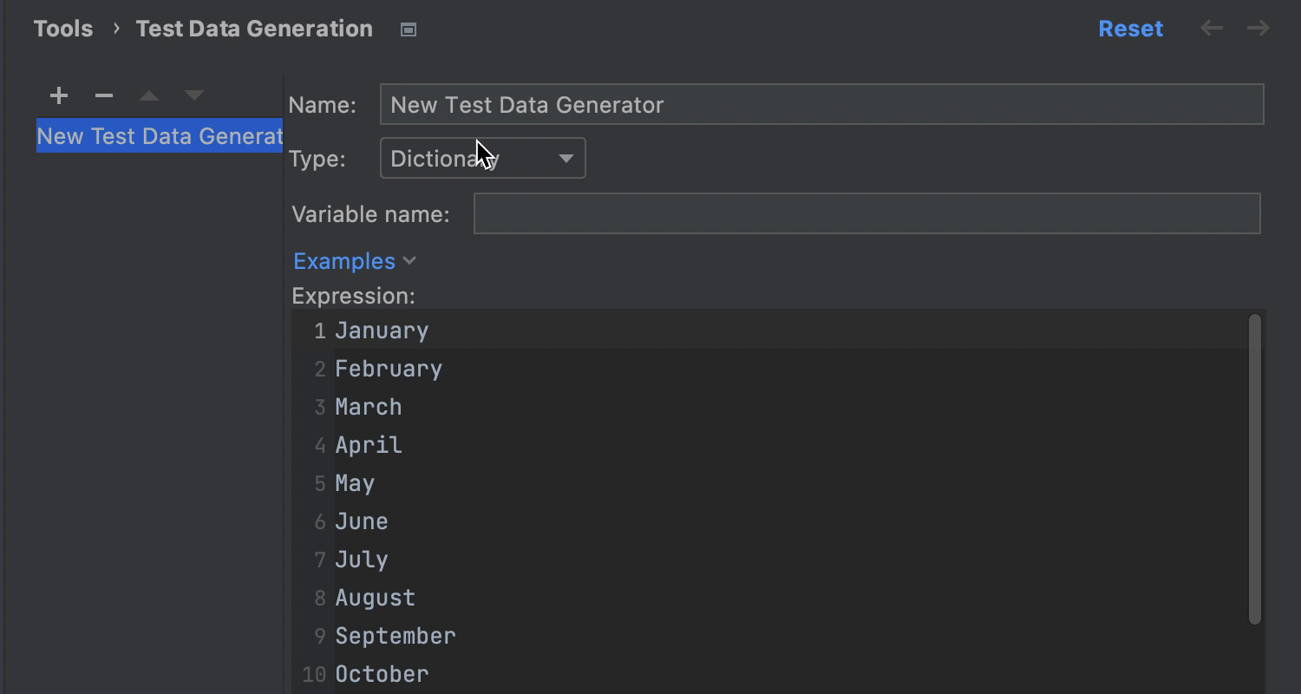The width and height of the screenshot is (1301, 694).
Task: Click the move down arrow icon
Action: pyautogui.click(x=194, y=95)
